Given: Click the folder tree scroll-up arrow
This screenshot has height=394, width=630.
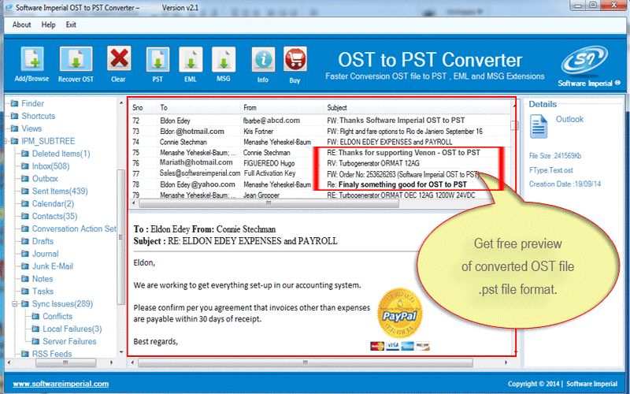Looking at the screenshot, I should coord(121,103).
